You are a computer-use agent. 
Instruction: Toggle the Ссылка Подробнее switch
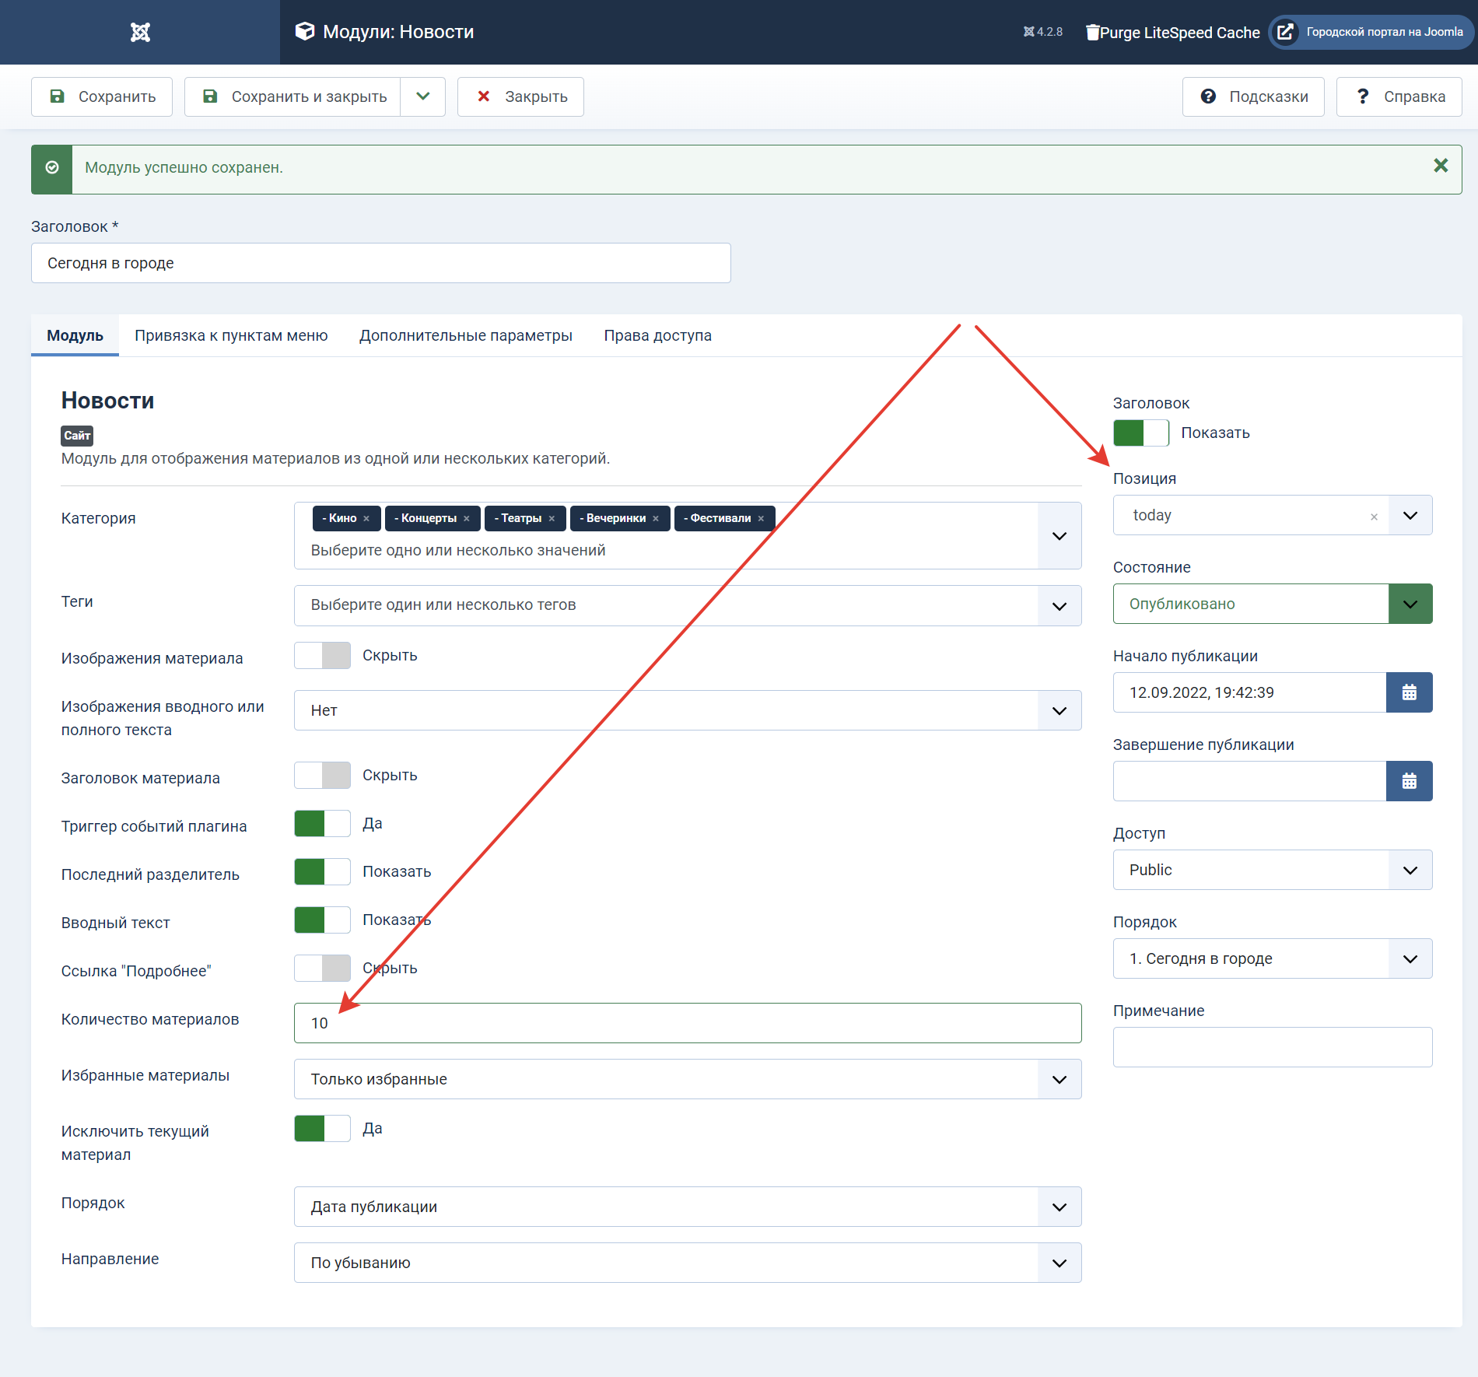322,968
